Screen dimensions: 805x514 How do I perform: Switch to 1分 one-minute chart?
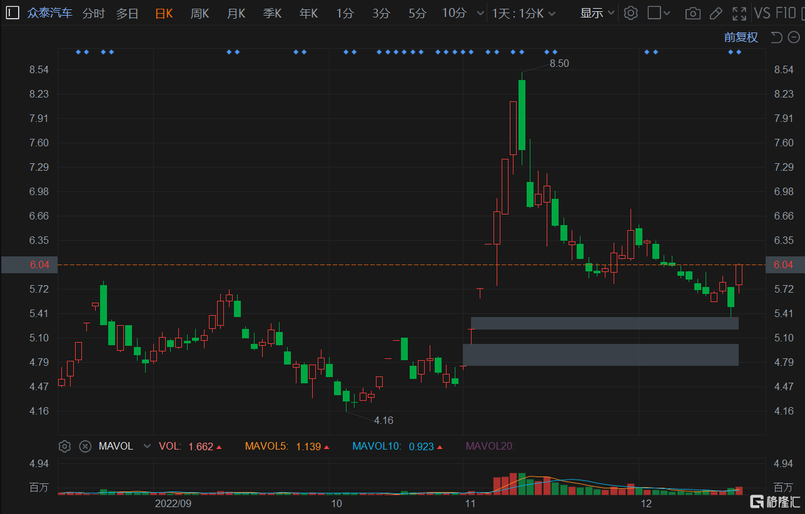tap(345, 13)
